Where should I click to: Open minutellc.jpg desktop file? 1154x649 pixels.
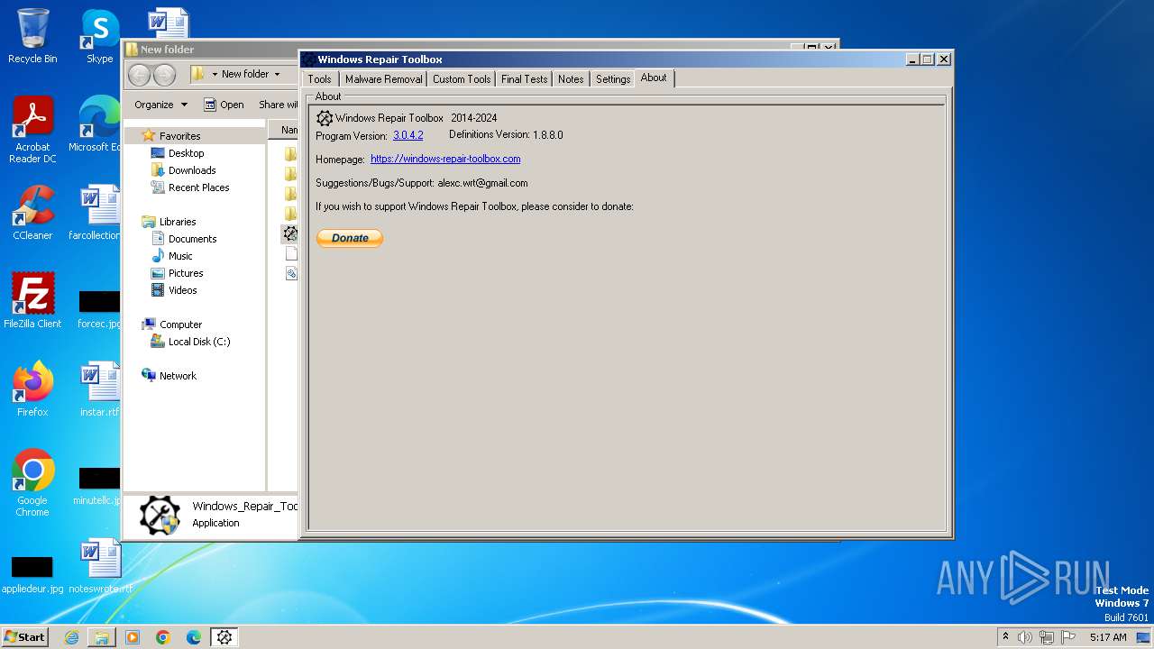pos(97,485)
